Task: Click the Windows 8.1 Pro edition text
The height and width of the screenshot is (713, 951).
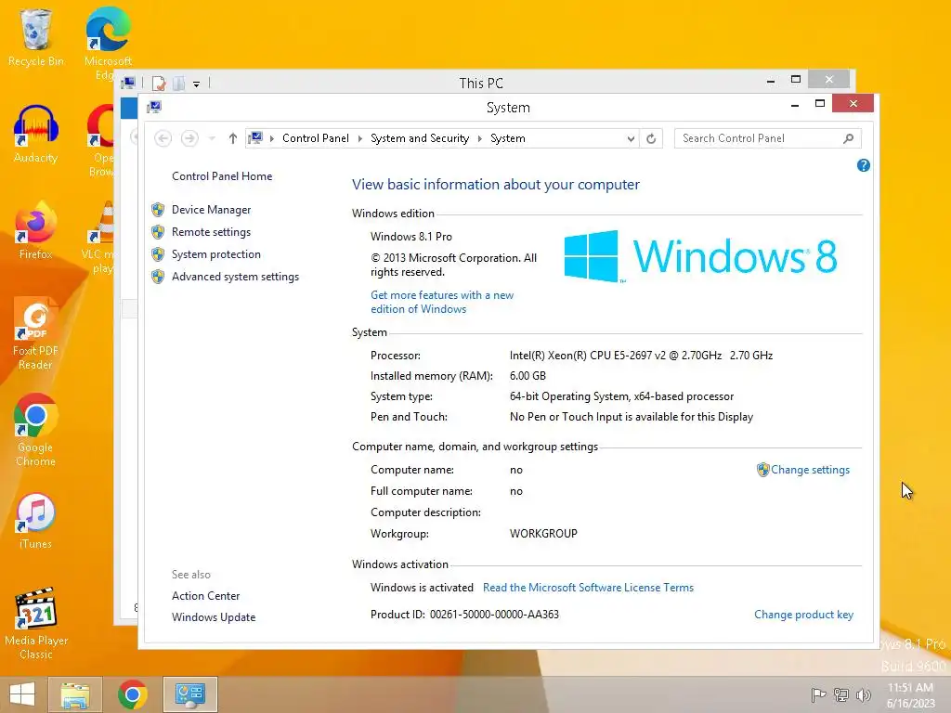Action: 411,237
